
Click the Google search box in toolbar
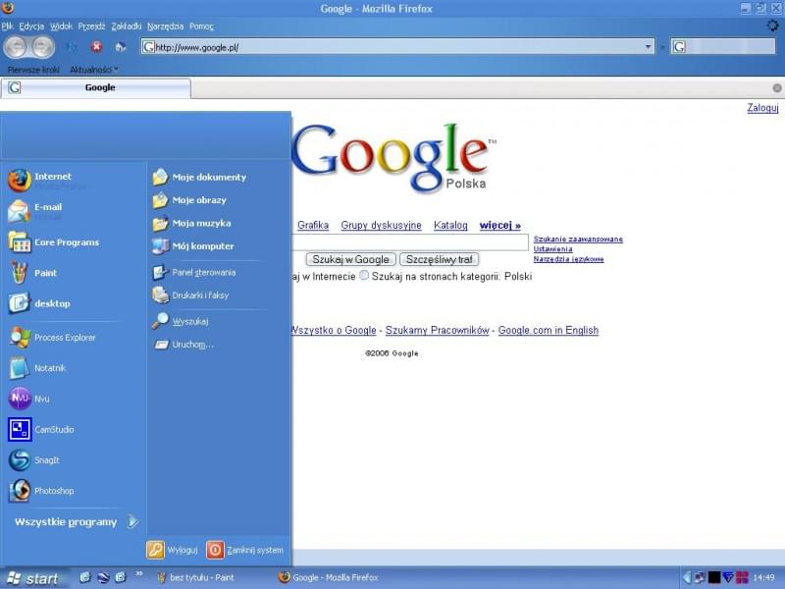[x=723, y=47]
